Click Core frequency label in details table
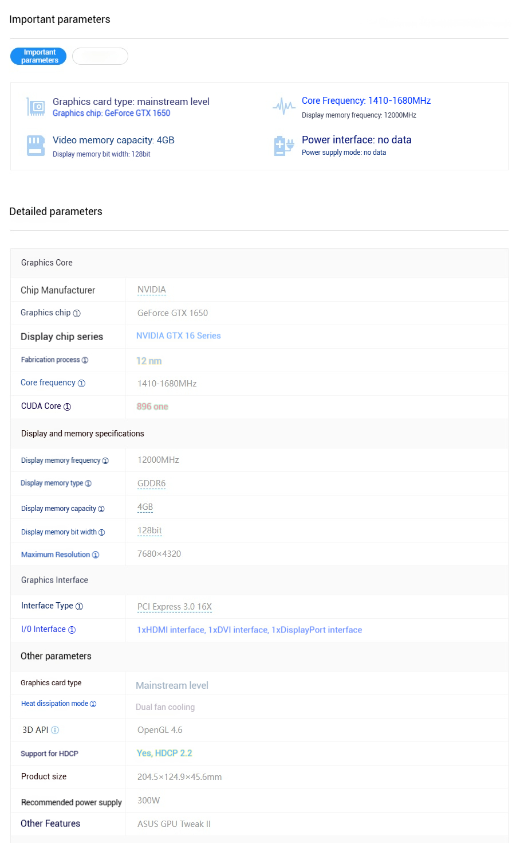Image resolution: width=520 pixels, height=843 pixels. [x=48, y=383]
